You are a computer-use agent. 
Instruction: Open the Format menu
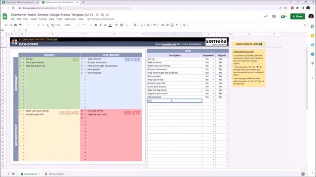43,19
